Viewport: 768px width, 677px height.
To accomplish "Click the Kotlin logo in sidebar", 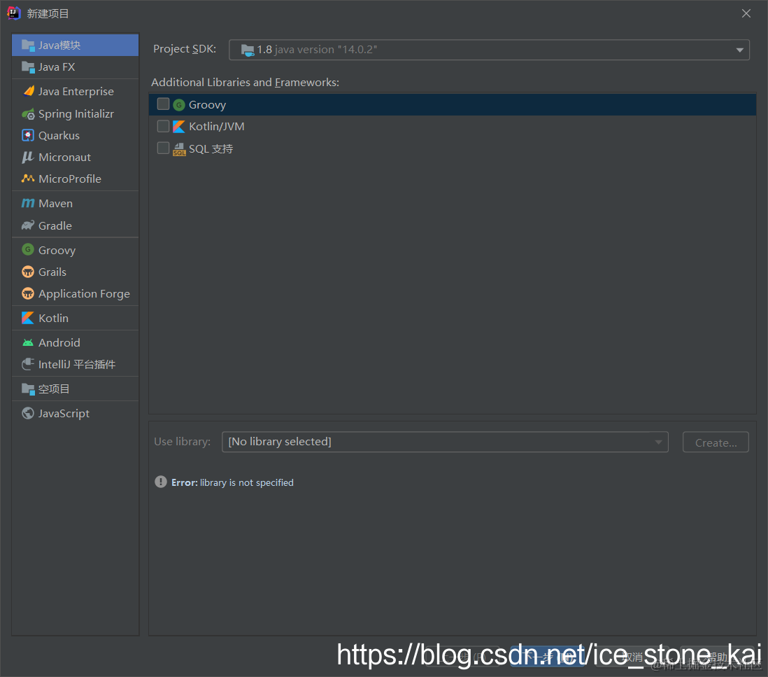I will tap(28, 318).
